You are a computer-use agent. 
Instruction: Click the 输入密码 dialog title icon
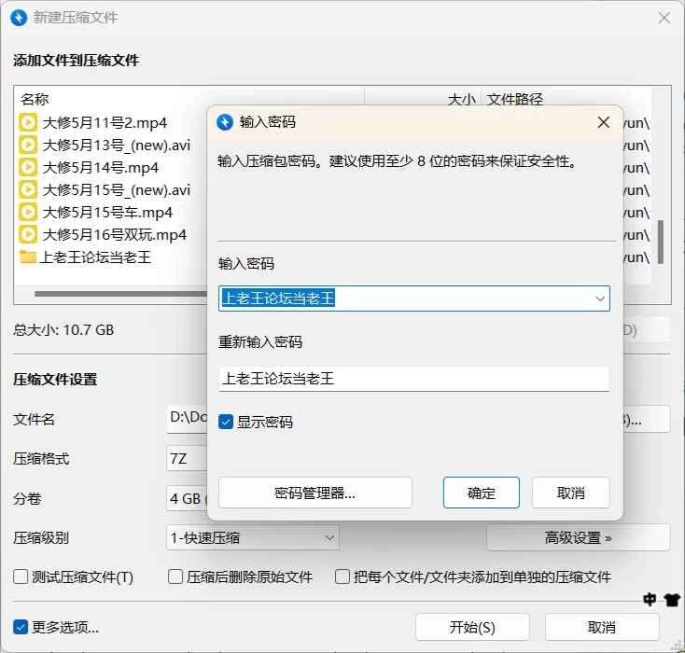(225, 122)
